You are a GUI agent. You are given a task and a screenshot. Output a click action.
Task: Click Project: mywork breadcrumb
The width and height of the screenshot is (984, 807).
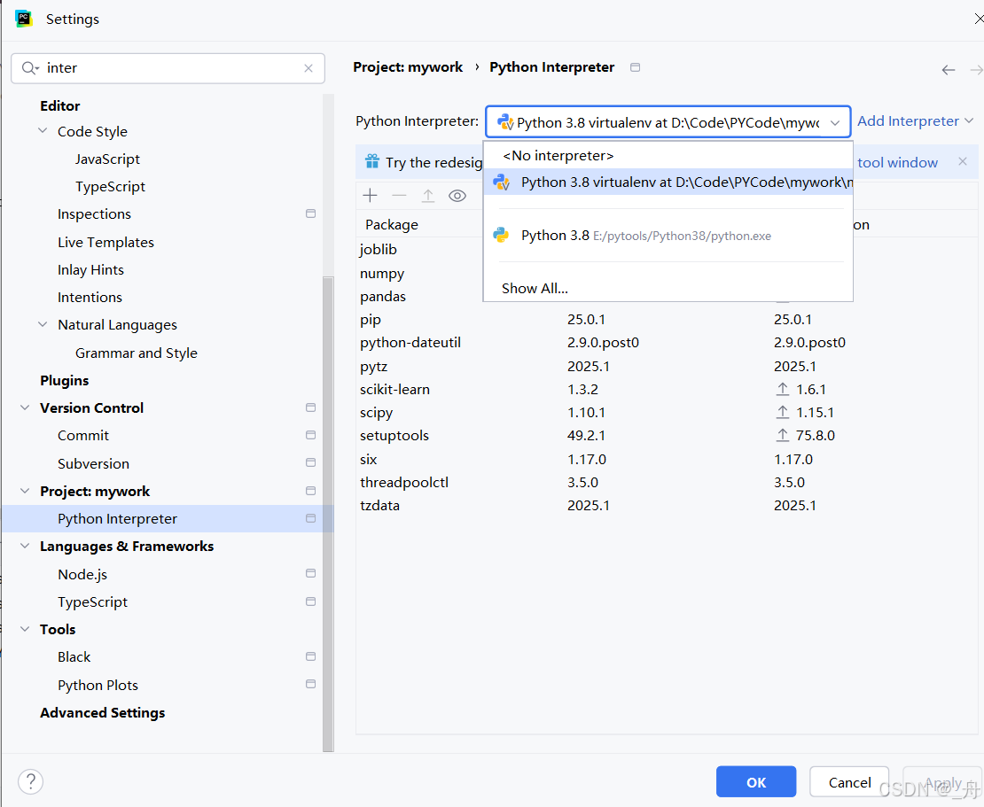click(x=408, y=67)
